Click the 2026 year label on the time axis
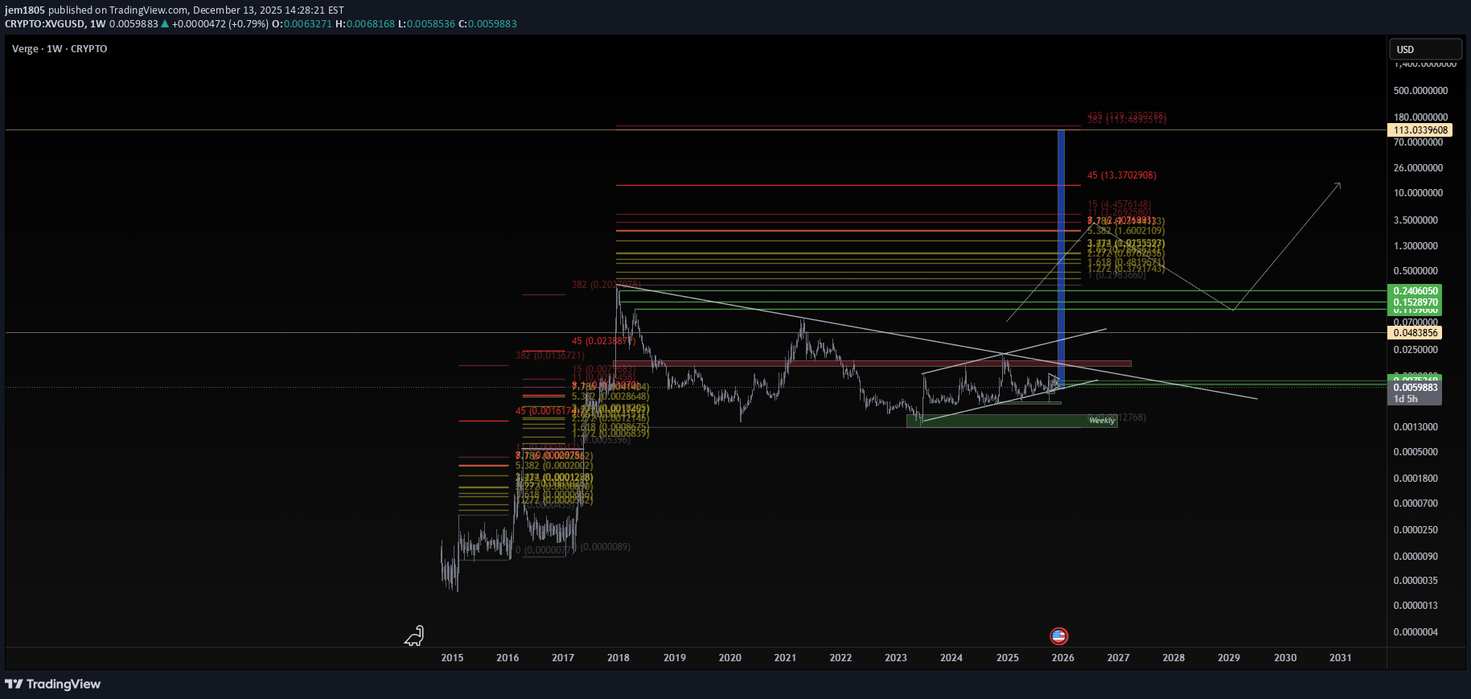Screen dimensions: 1471x699 pos(1062,658)
